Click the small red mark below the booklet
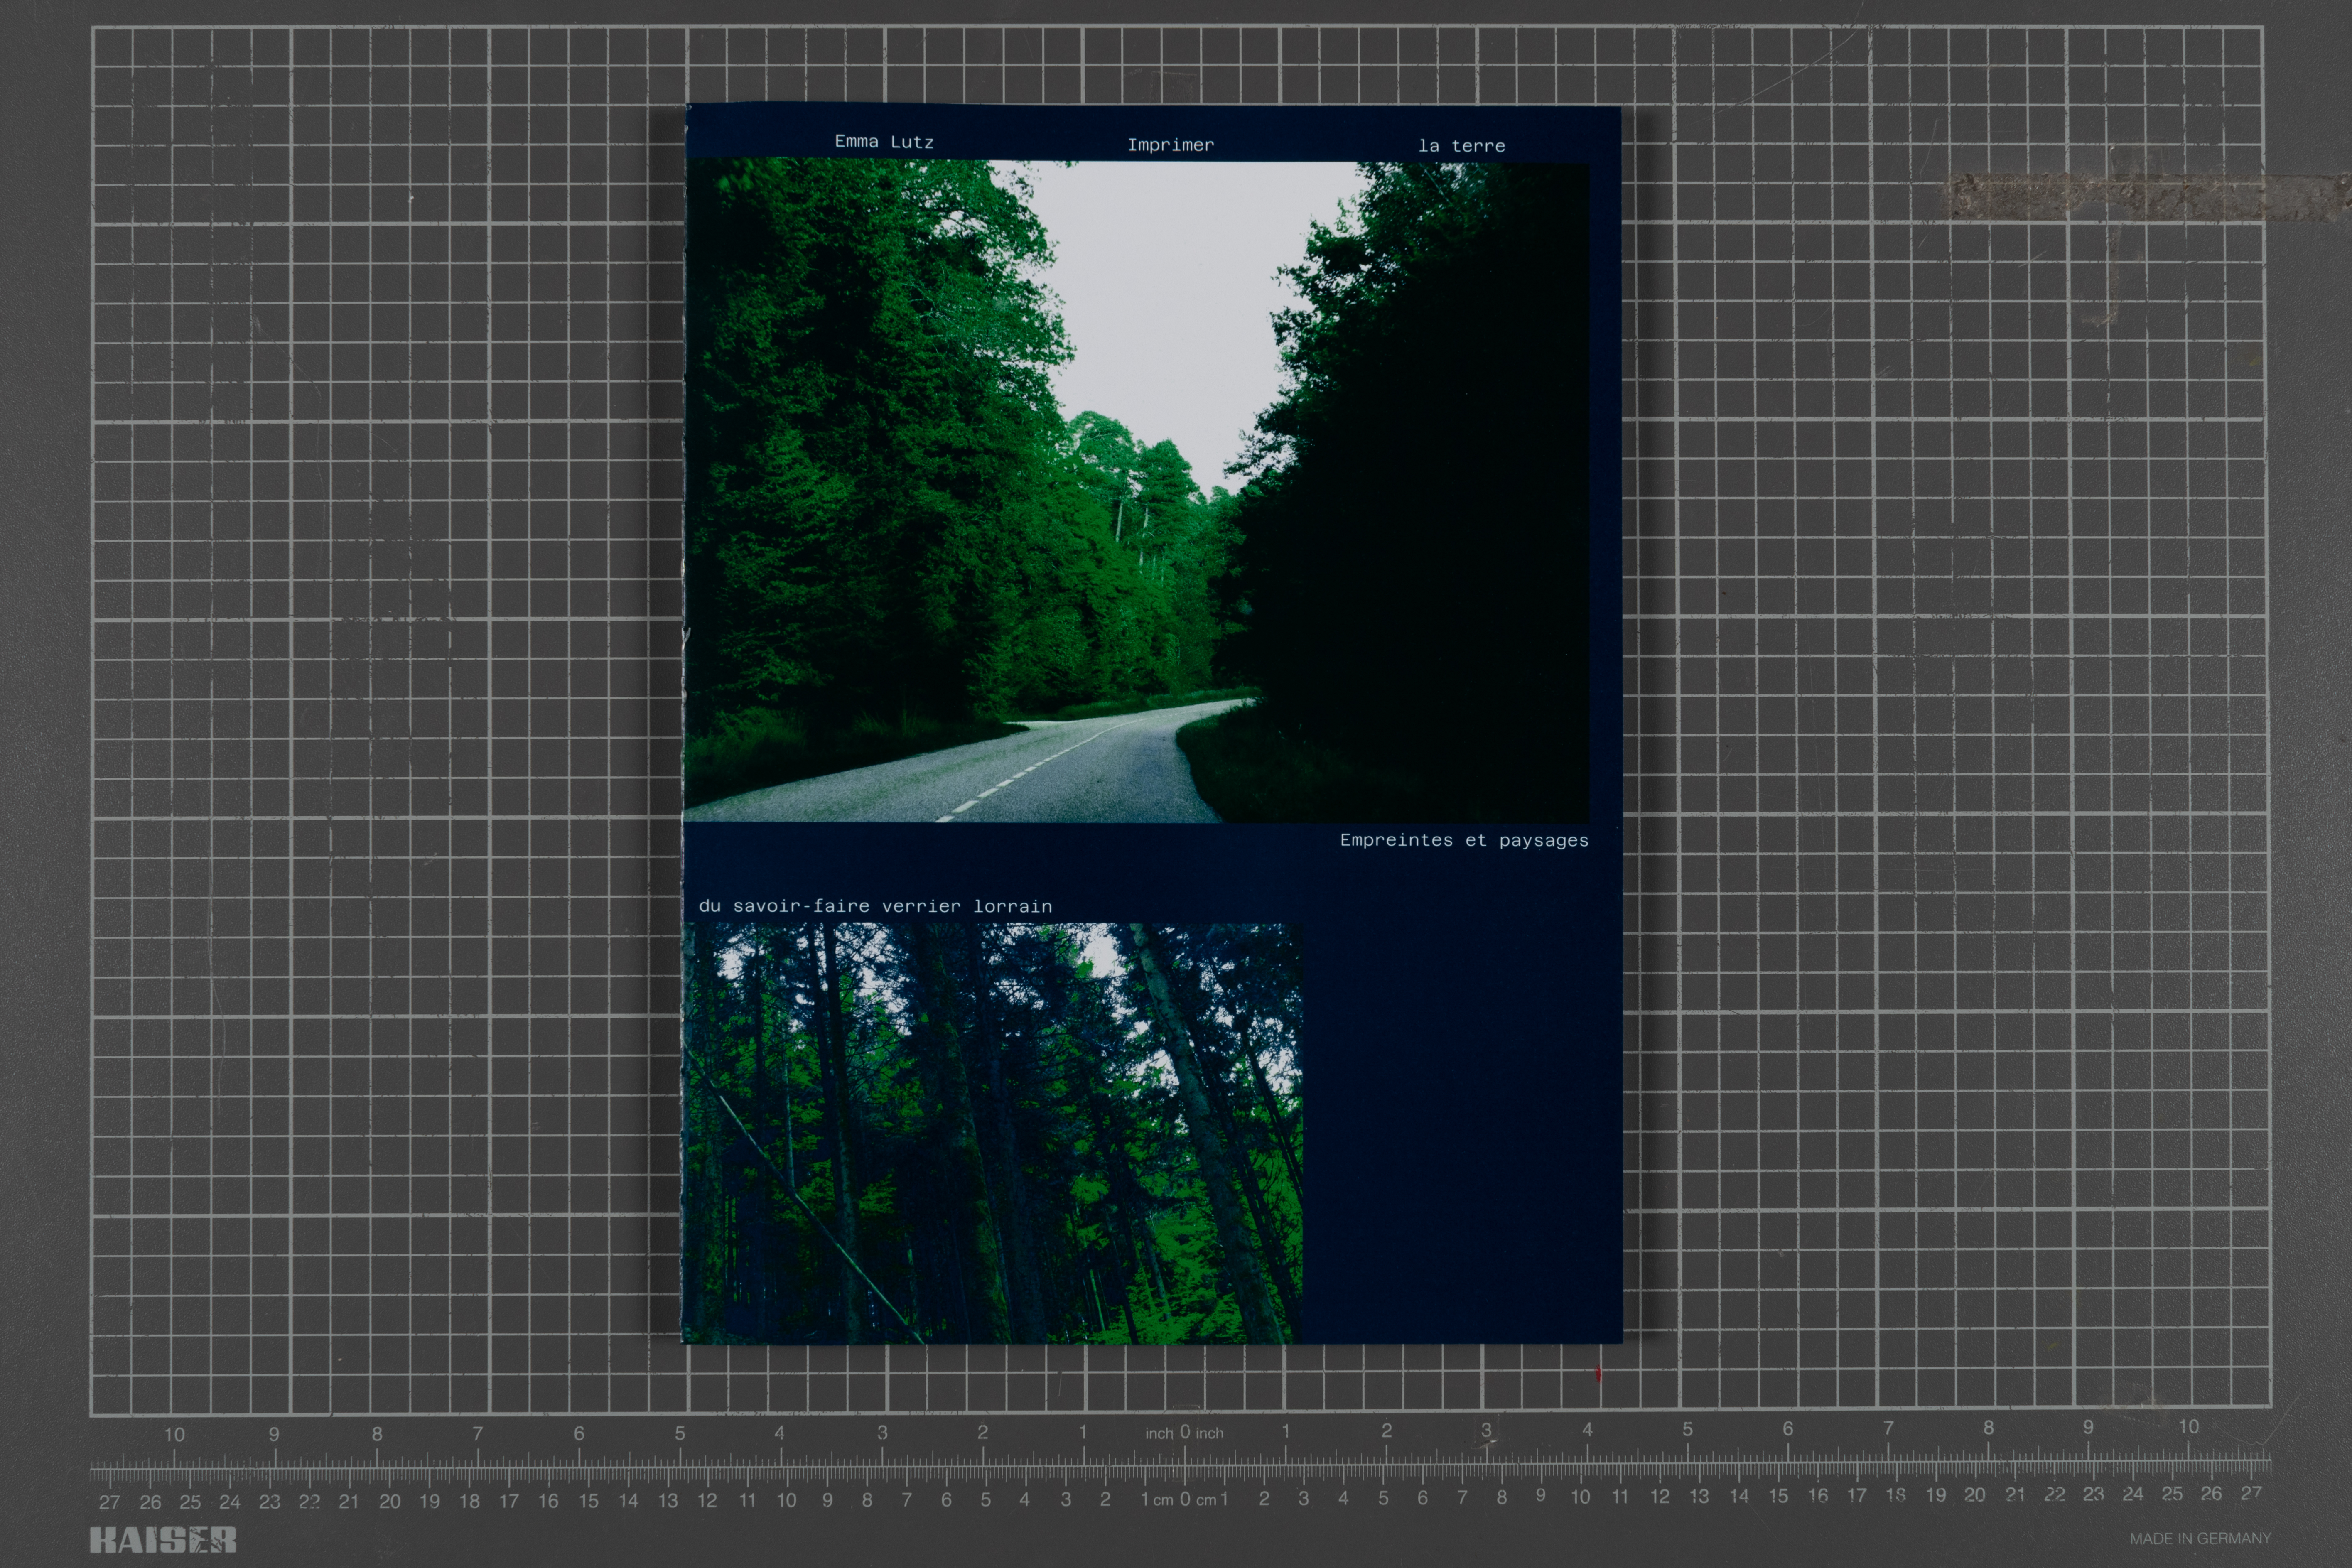The image size is (2352, 1568). pos(1598,1374)
